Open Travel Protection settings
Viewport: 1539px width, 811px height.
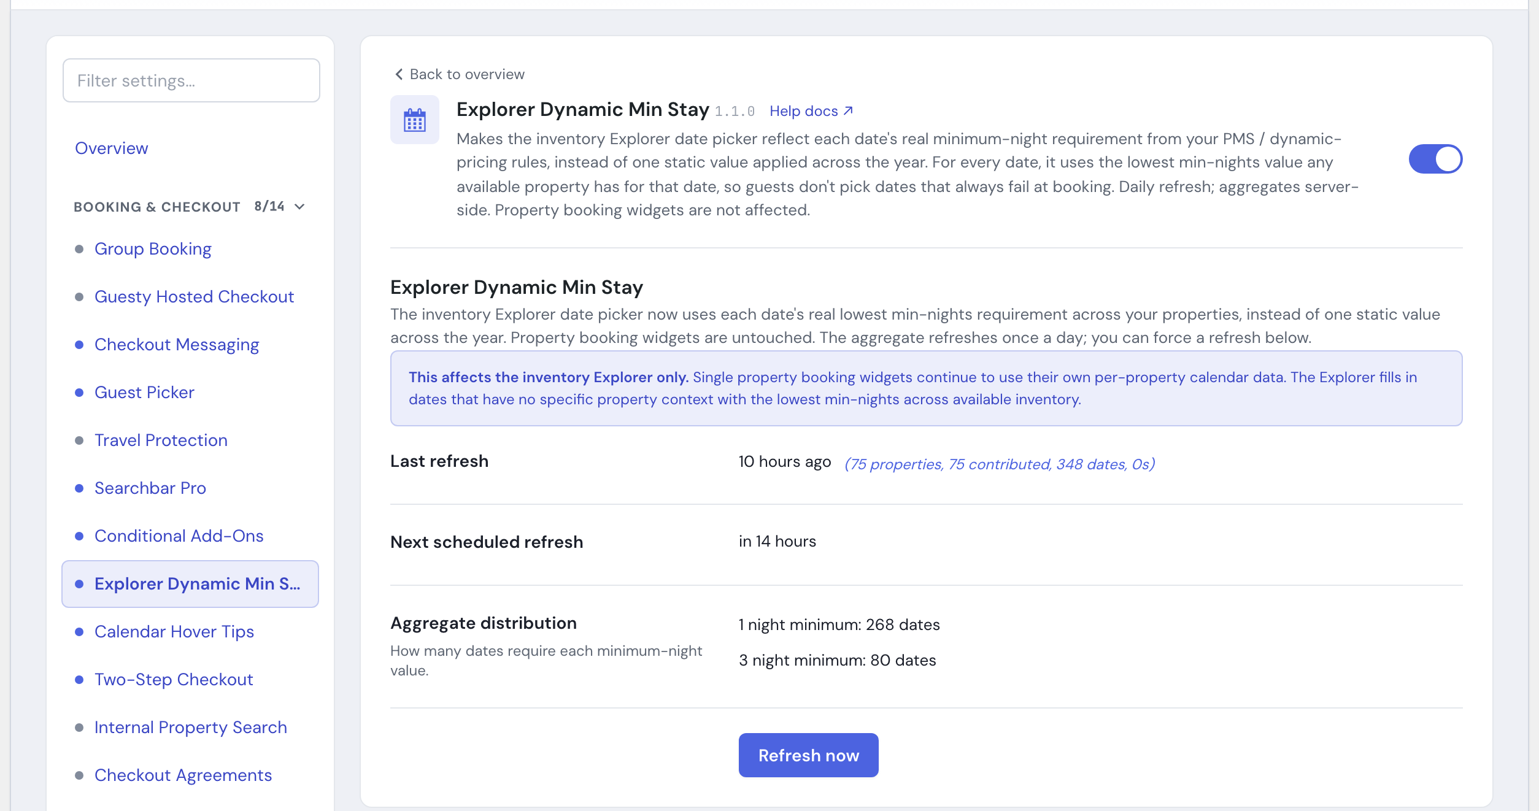[161, 440]
